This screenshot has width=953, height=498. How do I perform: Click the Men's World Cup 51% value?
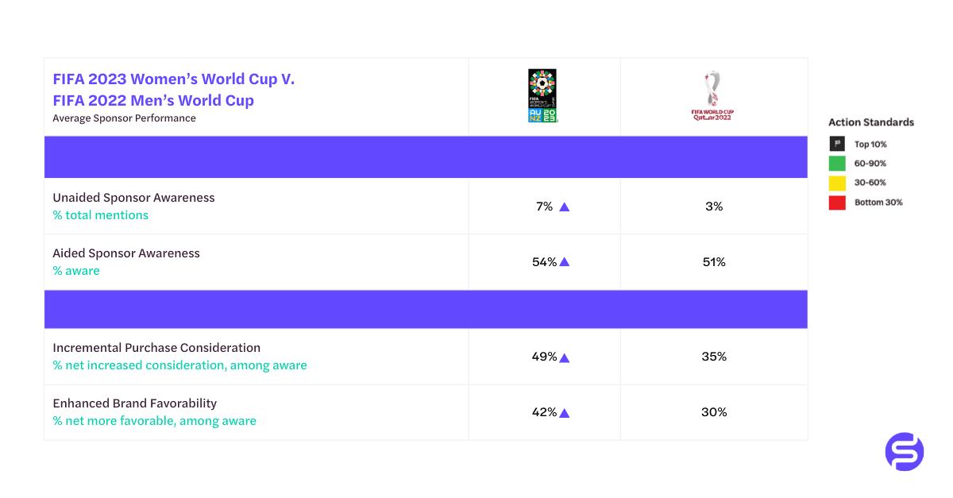coord(714,262)
